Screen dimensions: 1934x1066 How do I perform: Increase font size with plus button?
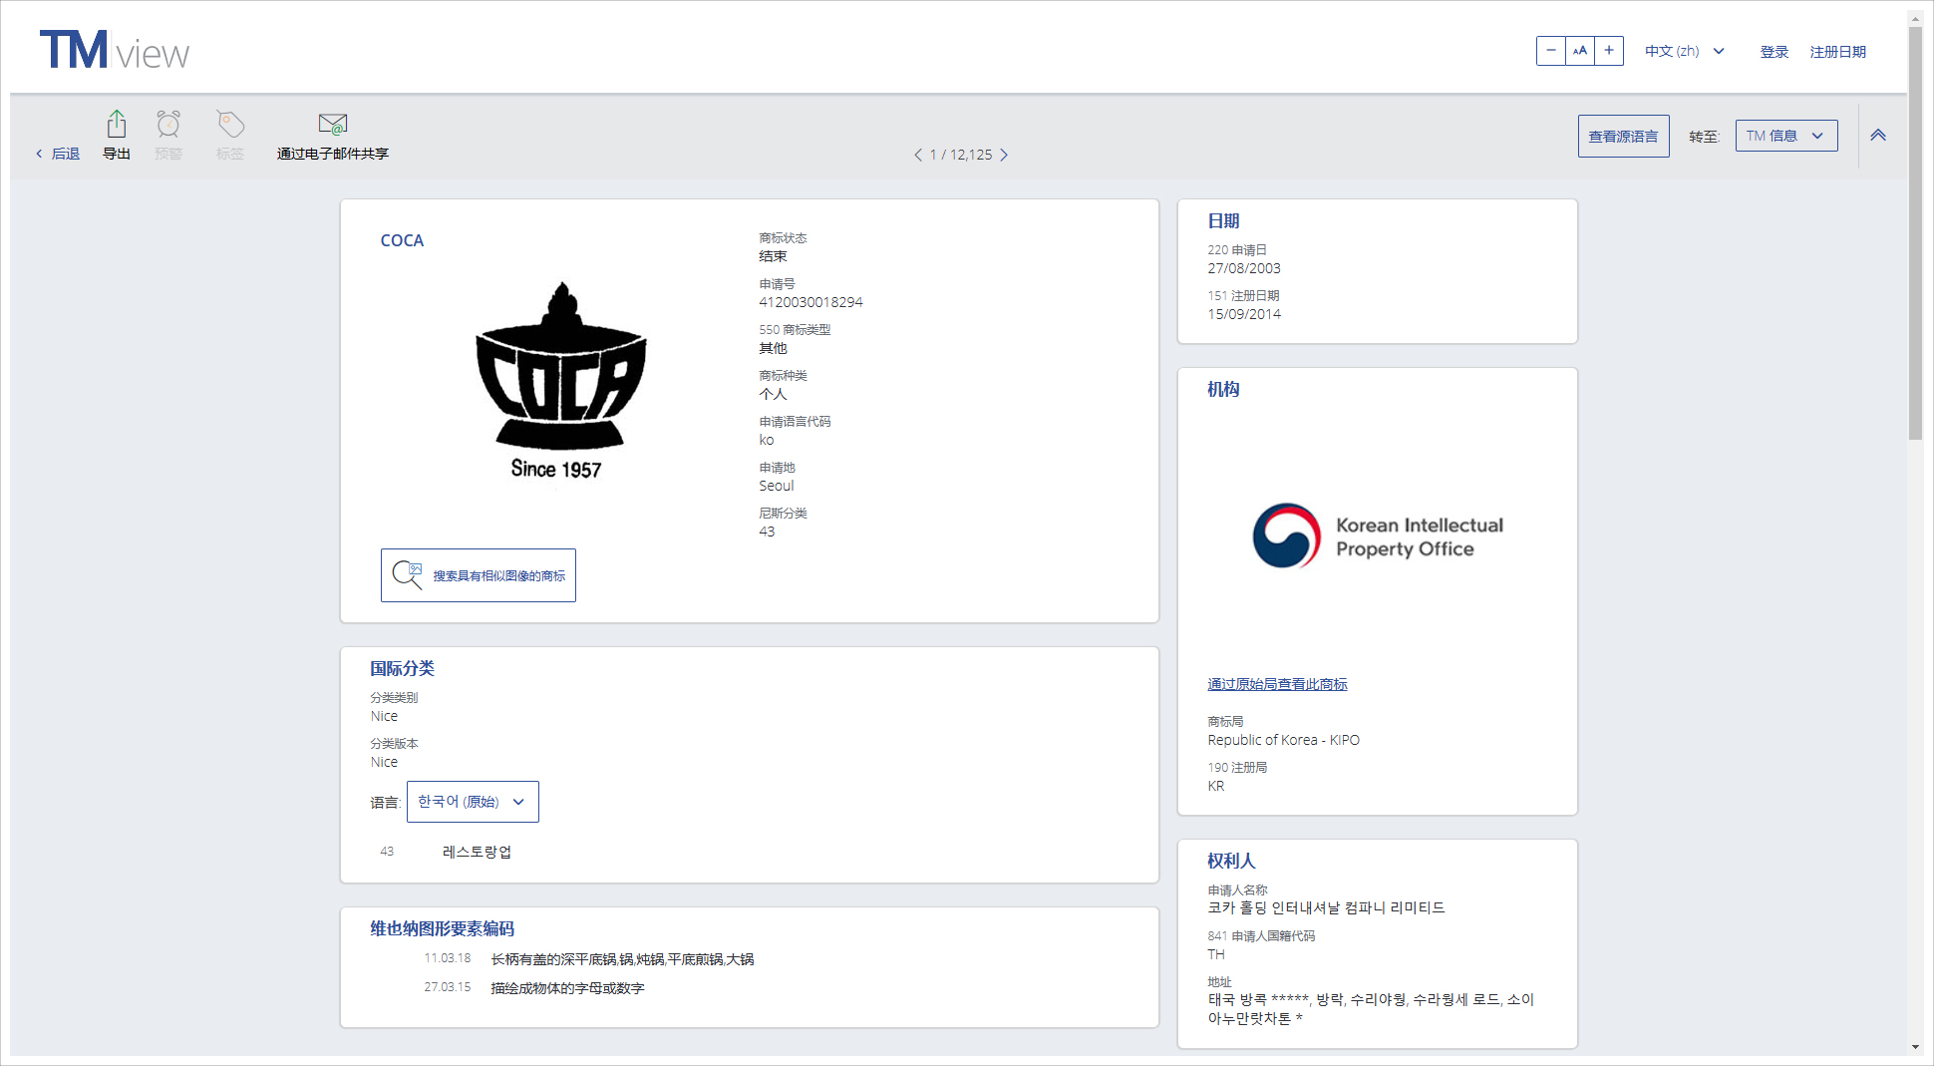pyautogui.click(x=1609, y=51)
